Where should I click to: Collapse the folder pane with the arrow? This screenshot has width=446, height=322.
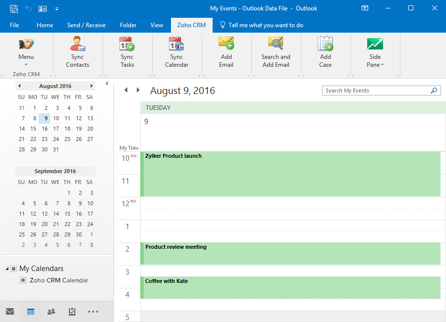pyautogui.click(x=107, y=84)
